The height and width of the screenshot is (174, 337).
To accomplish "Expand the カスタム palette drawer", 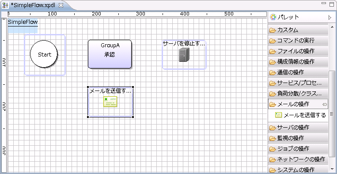I will coord(298,30).
